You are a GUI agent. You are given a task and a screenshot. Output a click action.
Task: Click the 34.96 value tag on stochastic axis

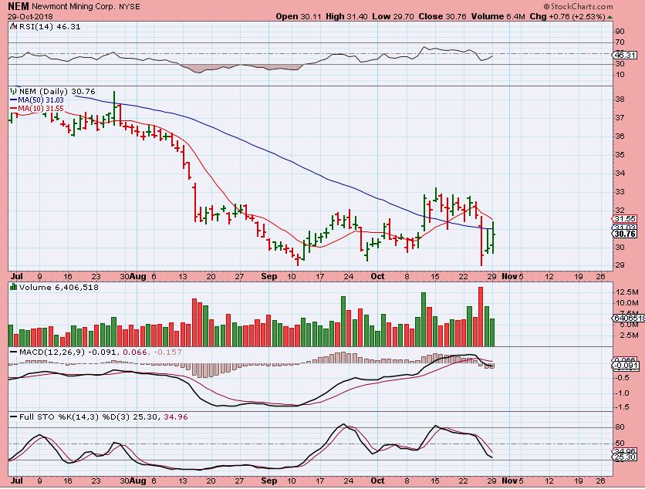tap(625, 451)
